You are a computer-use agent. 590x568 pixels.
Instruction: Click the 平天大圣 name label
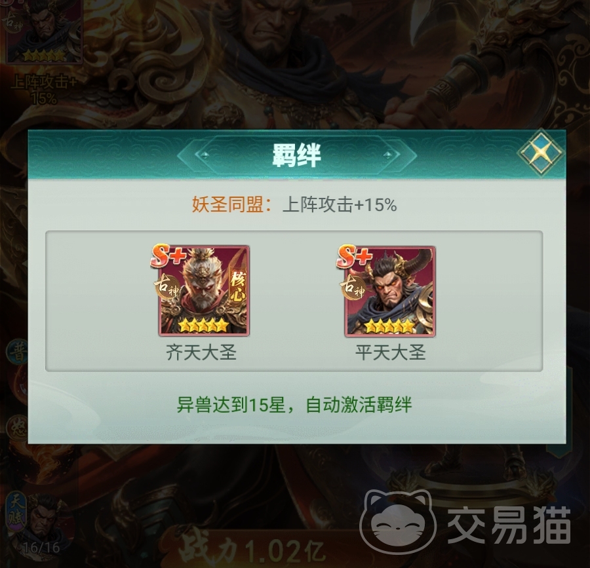click(x=390, y=352)
